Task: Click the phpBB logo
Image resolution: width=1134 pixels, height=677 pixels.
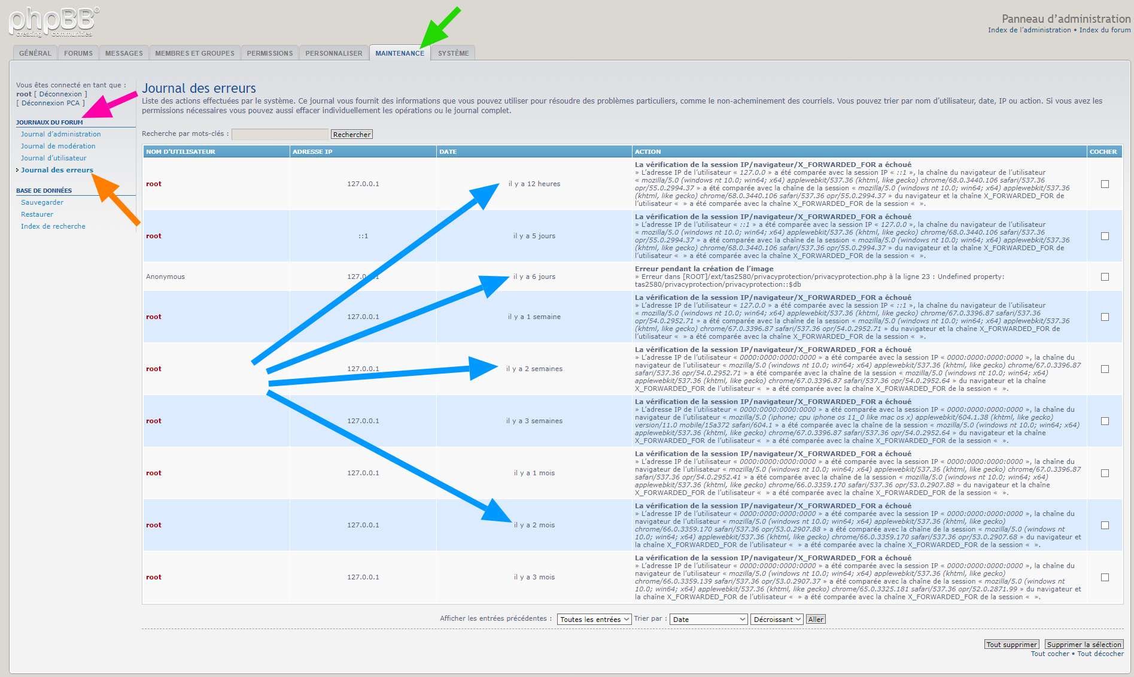Action: click(54, 22)
